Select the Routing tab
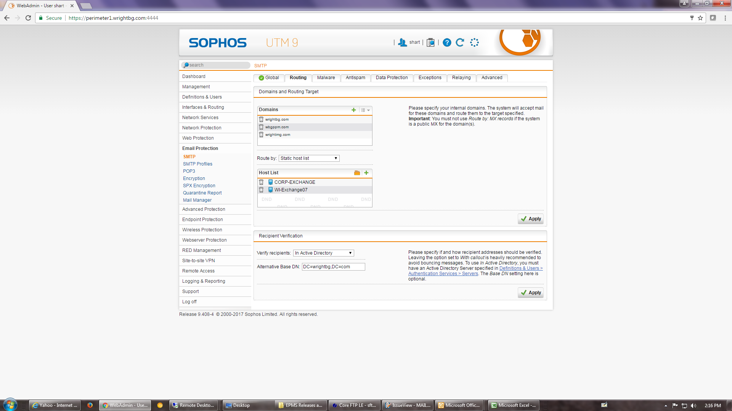Screen dimensions: 732x411 click(x=298, y=78)
